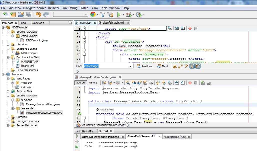Open the Find history dropdown arrow
This screenshot has width=257, height=151.
(131, 66)
